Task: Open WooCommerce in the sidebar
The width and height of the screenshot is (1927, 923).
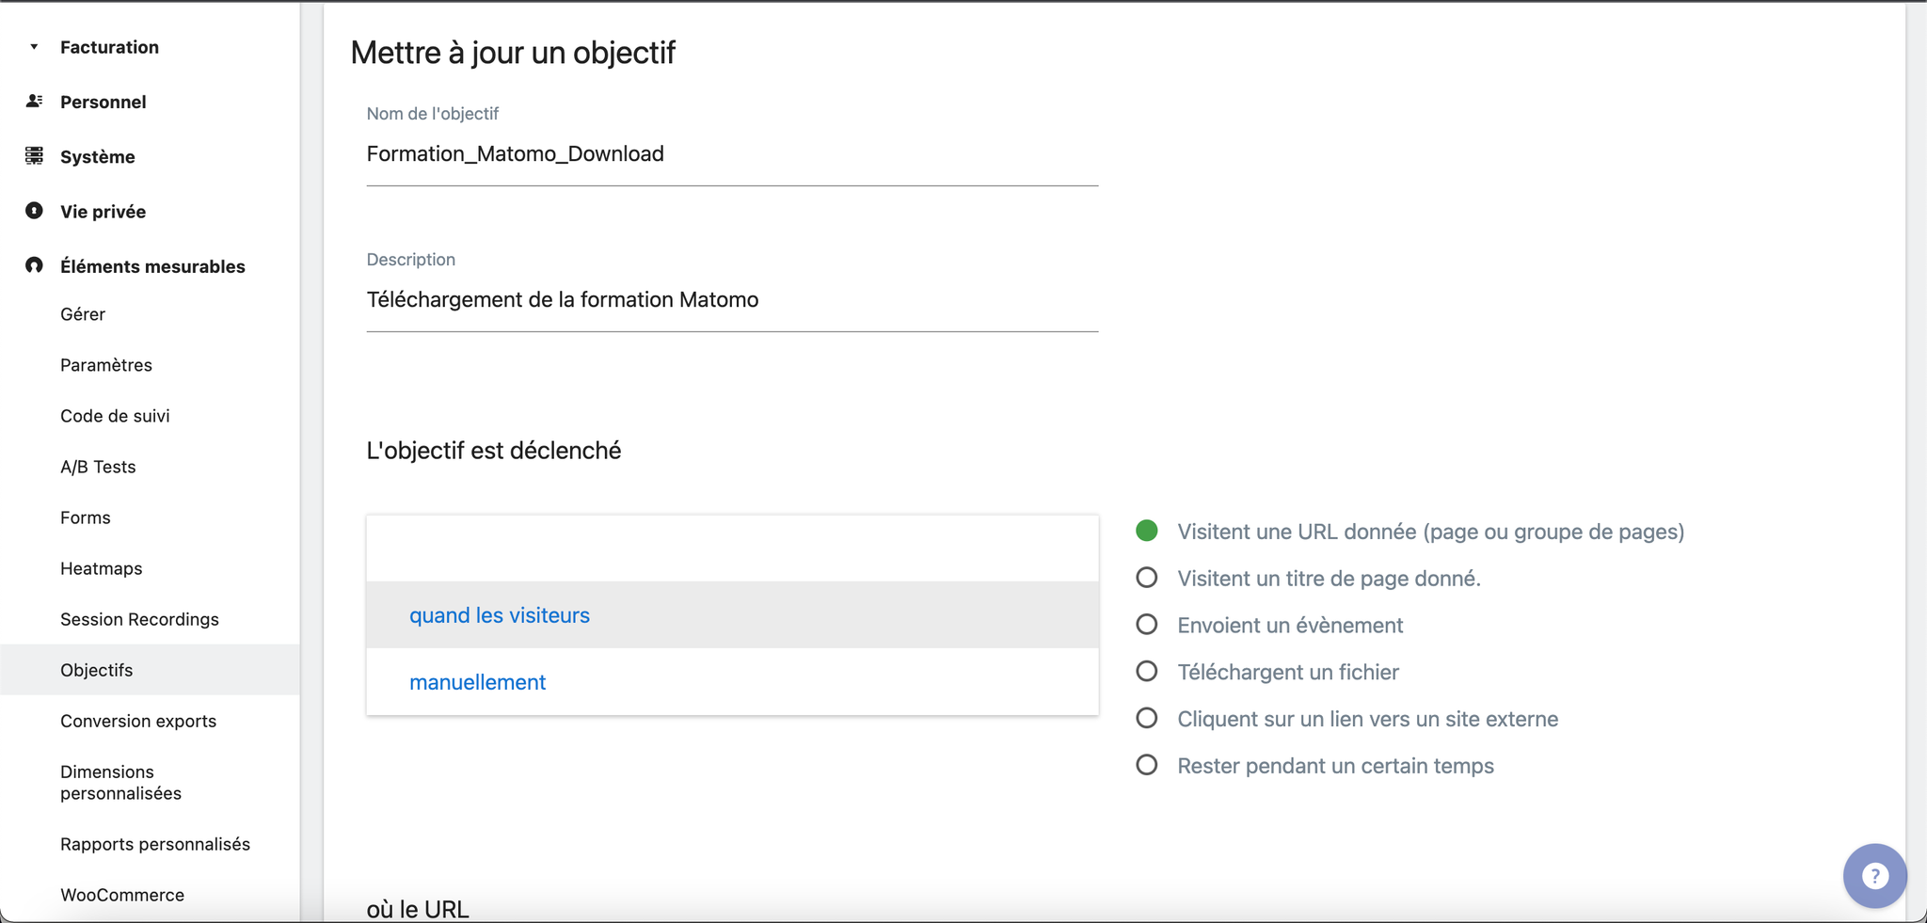Action: 122,895
